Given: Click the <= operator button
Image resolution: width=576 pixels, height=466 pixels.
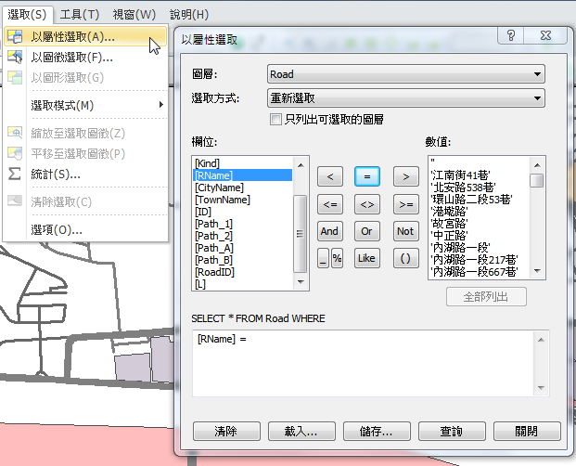Looking at the screenshot, I should 330,204.
